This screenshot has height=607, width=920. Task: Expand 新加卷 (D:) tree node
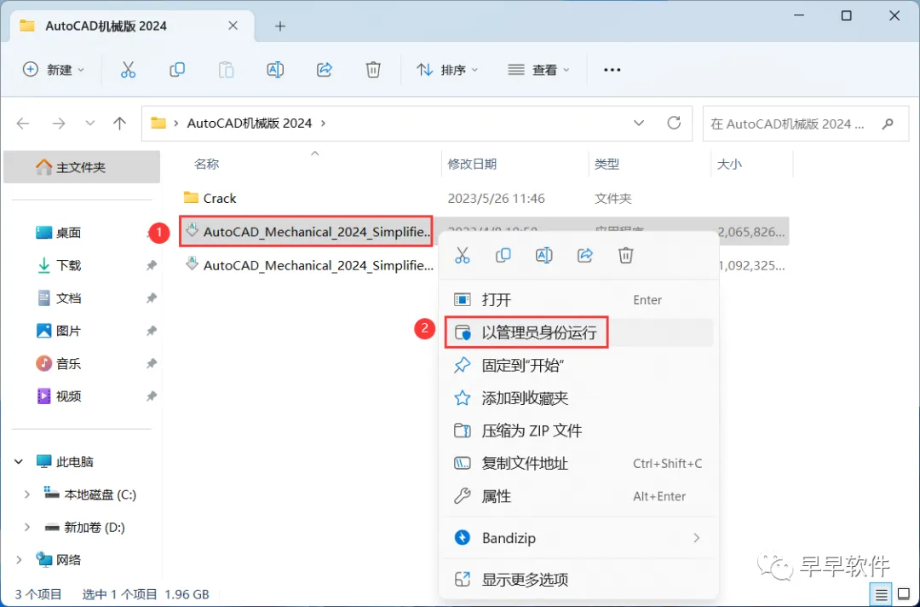pos(27,527)
